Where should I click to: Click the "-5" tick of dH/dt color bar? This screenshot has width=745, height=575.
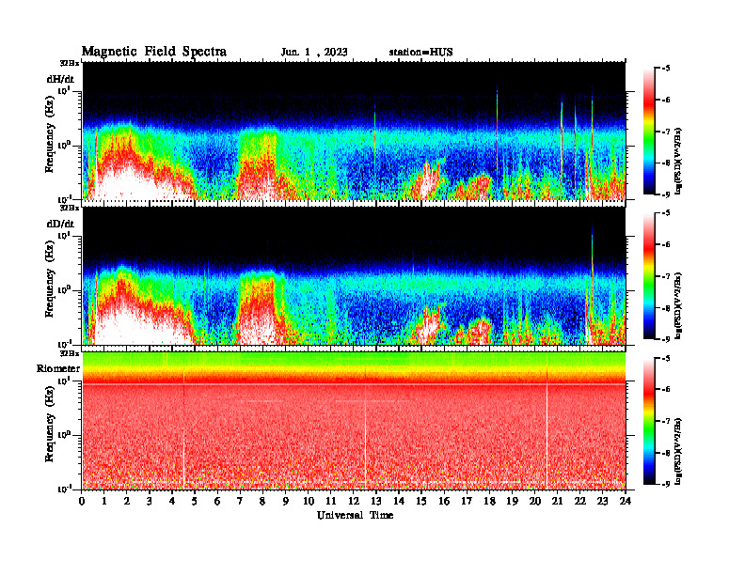click(665, 69)
